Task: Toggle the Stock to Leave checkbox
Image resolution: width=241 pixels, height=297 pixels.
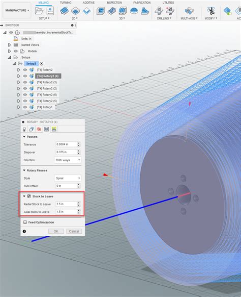Action: pos(29,196)
